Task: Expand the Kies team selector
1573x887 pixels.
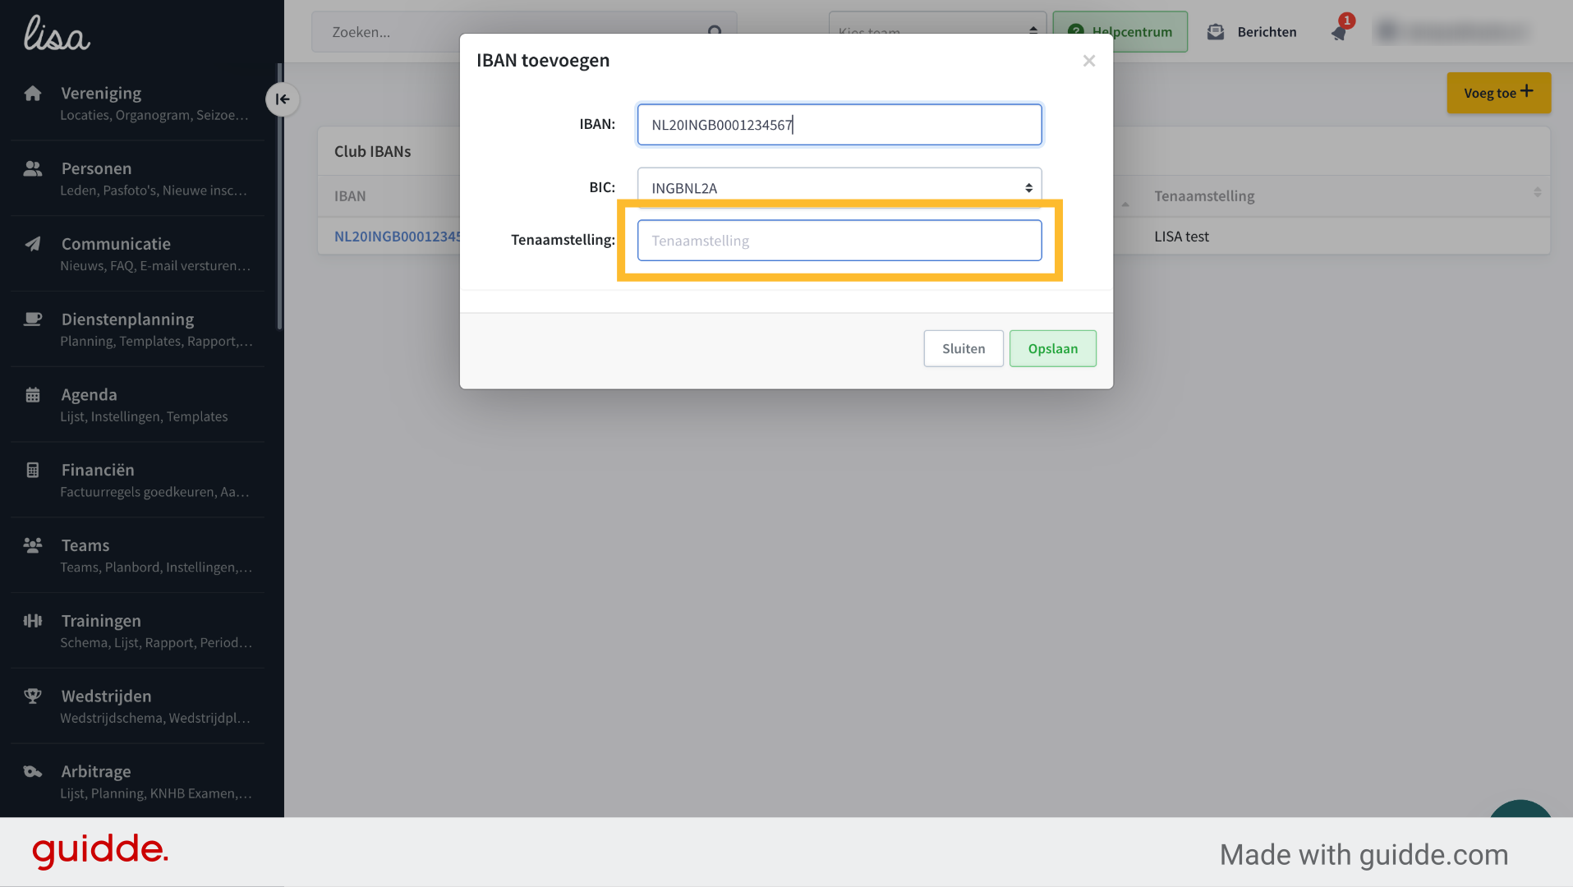Action: point(937,32)
